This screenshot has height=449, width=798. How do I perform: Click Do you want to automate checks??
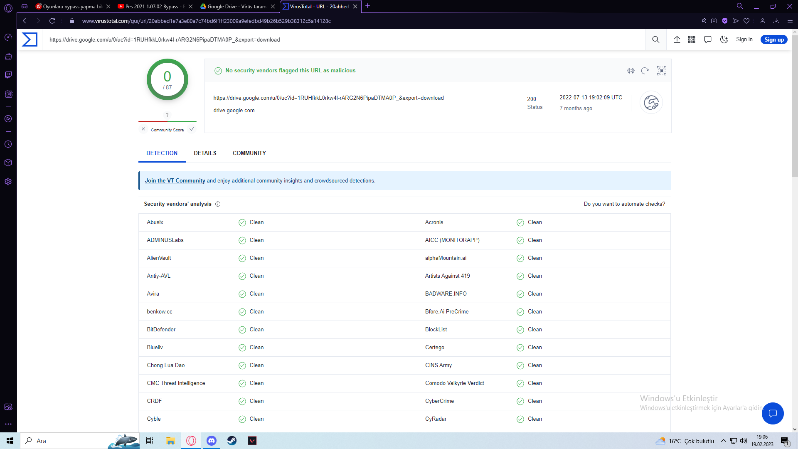pos(624,204)
